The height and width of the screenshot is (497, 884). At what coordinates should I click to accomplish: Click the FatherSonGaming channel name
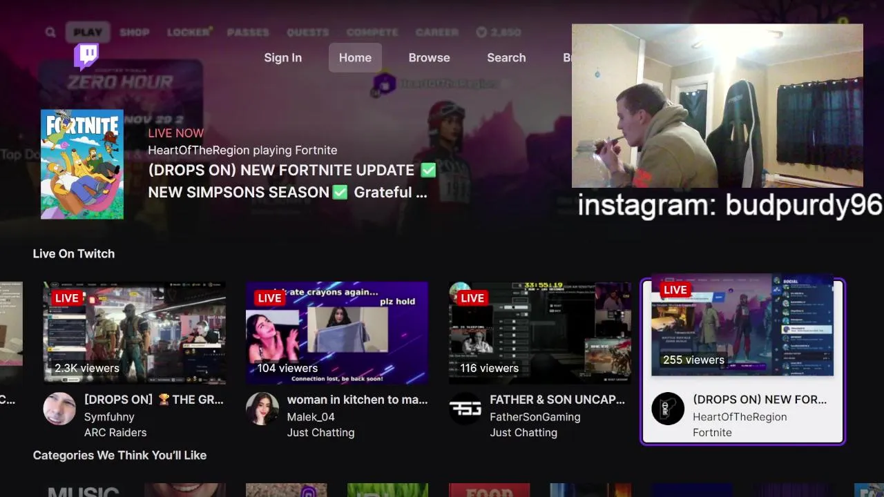pos(535,417)
